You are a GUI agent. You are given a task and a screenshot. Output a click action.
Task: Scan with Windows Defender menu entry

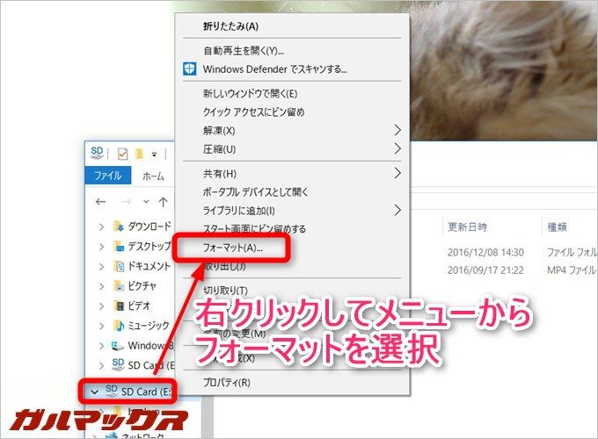point(274,69)
